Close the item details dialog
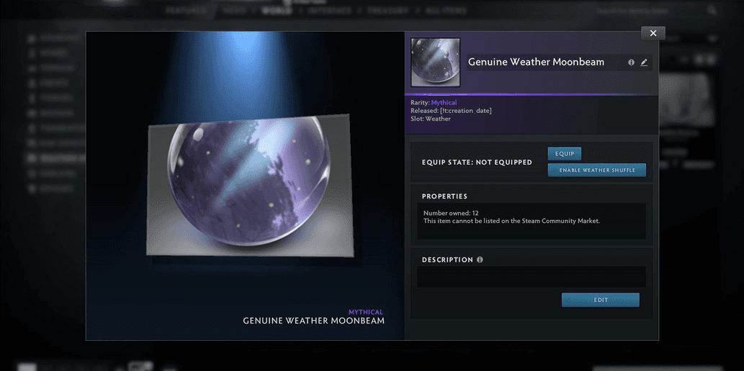 tap(653, 33)
